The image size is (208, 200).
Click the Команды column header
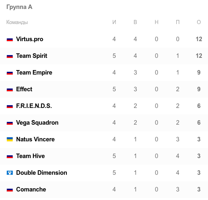[x=17, y=22]
